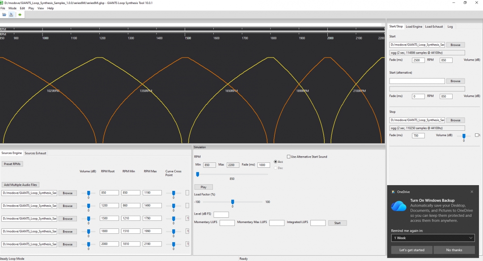Image resolution: width=483 pixels, height=261 pixels.
Task: Click the Integrated LUFS field
Action: point(318,223)
